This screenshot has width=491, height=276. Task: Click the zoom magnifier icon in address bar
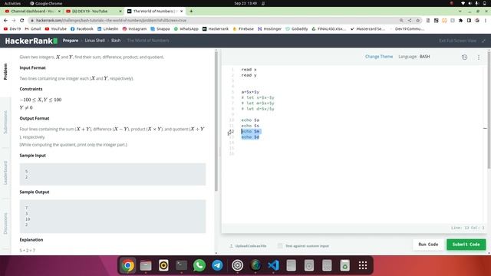[401, 21]
